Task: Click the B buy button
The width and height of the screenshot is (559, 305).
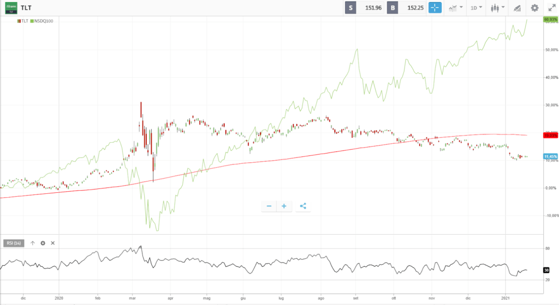Action: click(x=393, y=8)
